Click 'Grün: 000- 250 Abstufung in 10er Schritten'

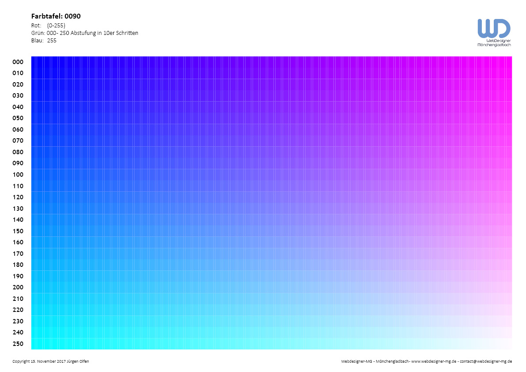point(84,33)
